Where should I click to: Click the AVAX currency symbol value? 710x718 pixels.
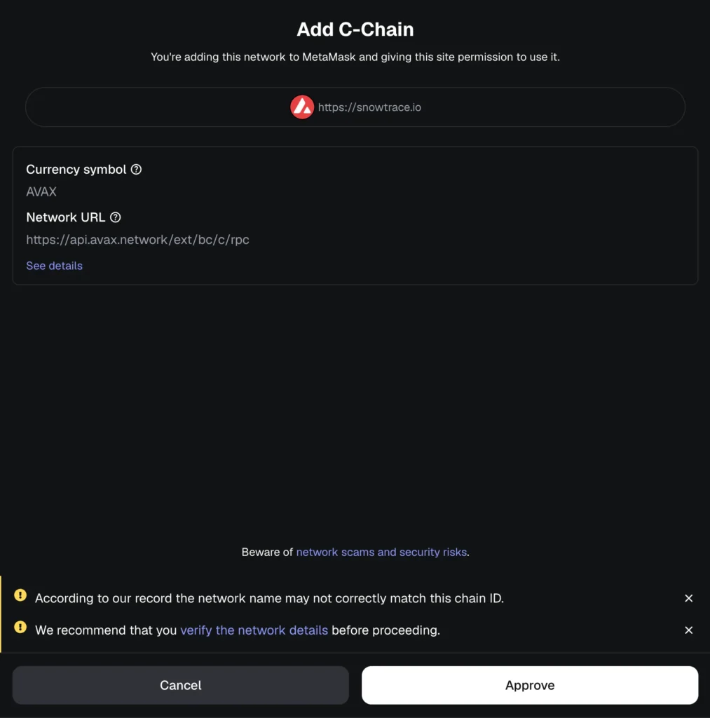pyautogui.click(x=41, y=191)
